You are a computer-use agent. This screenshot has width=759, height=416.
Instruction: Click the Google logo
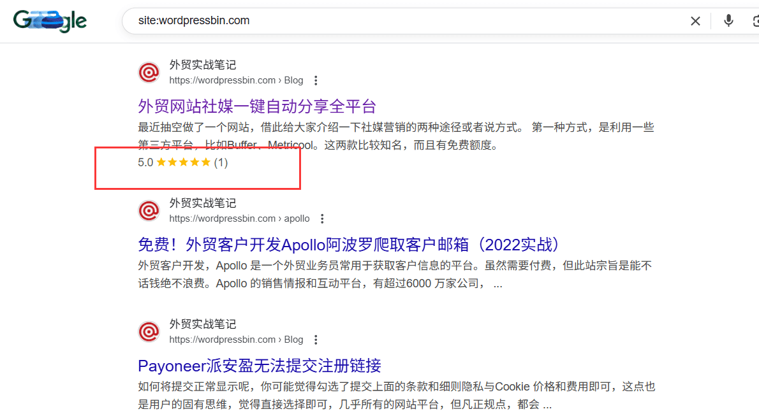click(50, 21)
